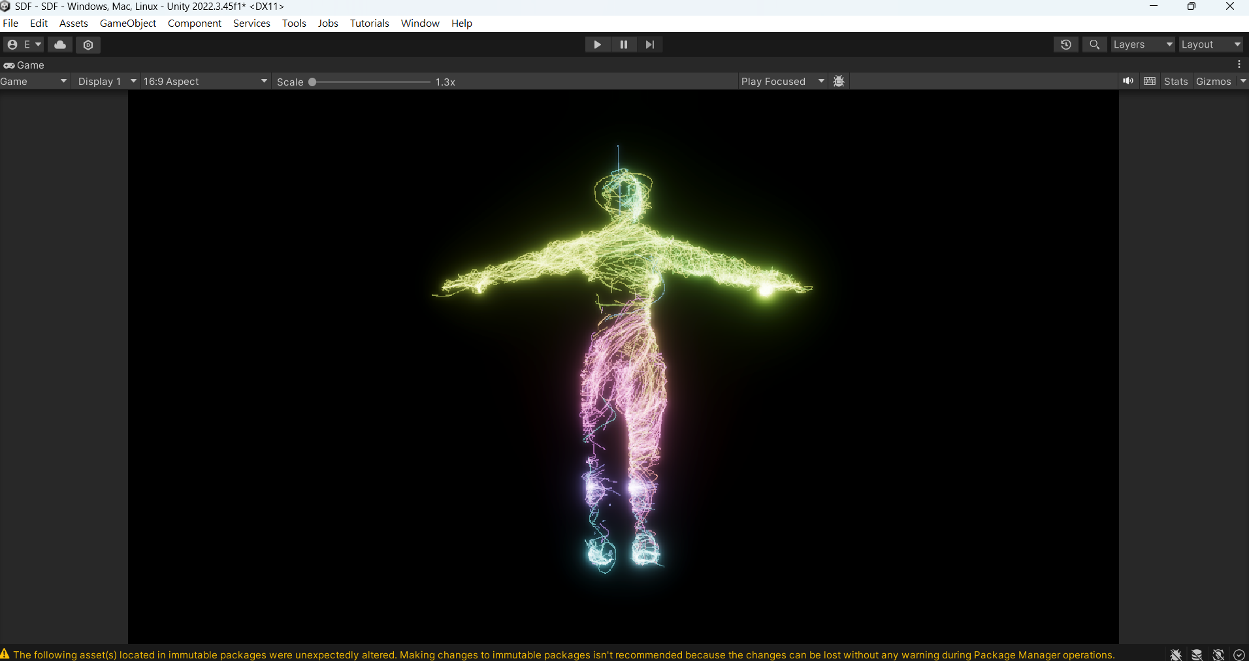Open the Game panel options menu
The image size is (1249, 661).
1239,65
